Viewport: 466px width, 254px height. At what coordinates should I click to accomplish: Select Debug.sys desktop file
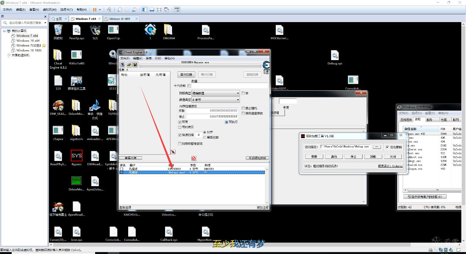click(x=335, y=57)
